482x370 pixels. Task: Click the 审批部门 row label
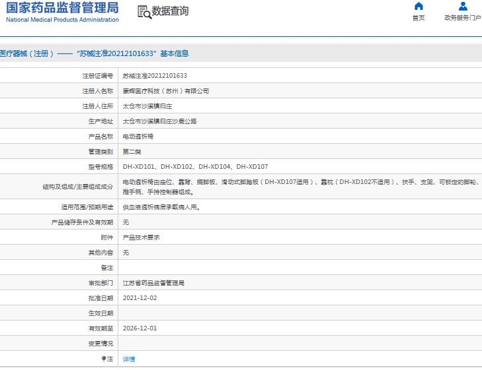(100, 283)
